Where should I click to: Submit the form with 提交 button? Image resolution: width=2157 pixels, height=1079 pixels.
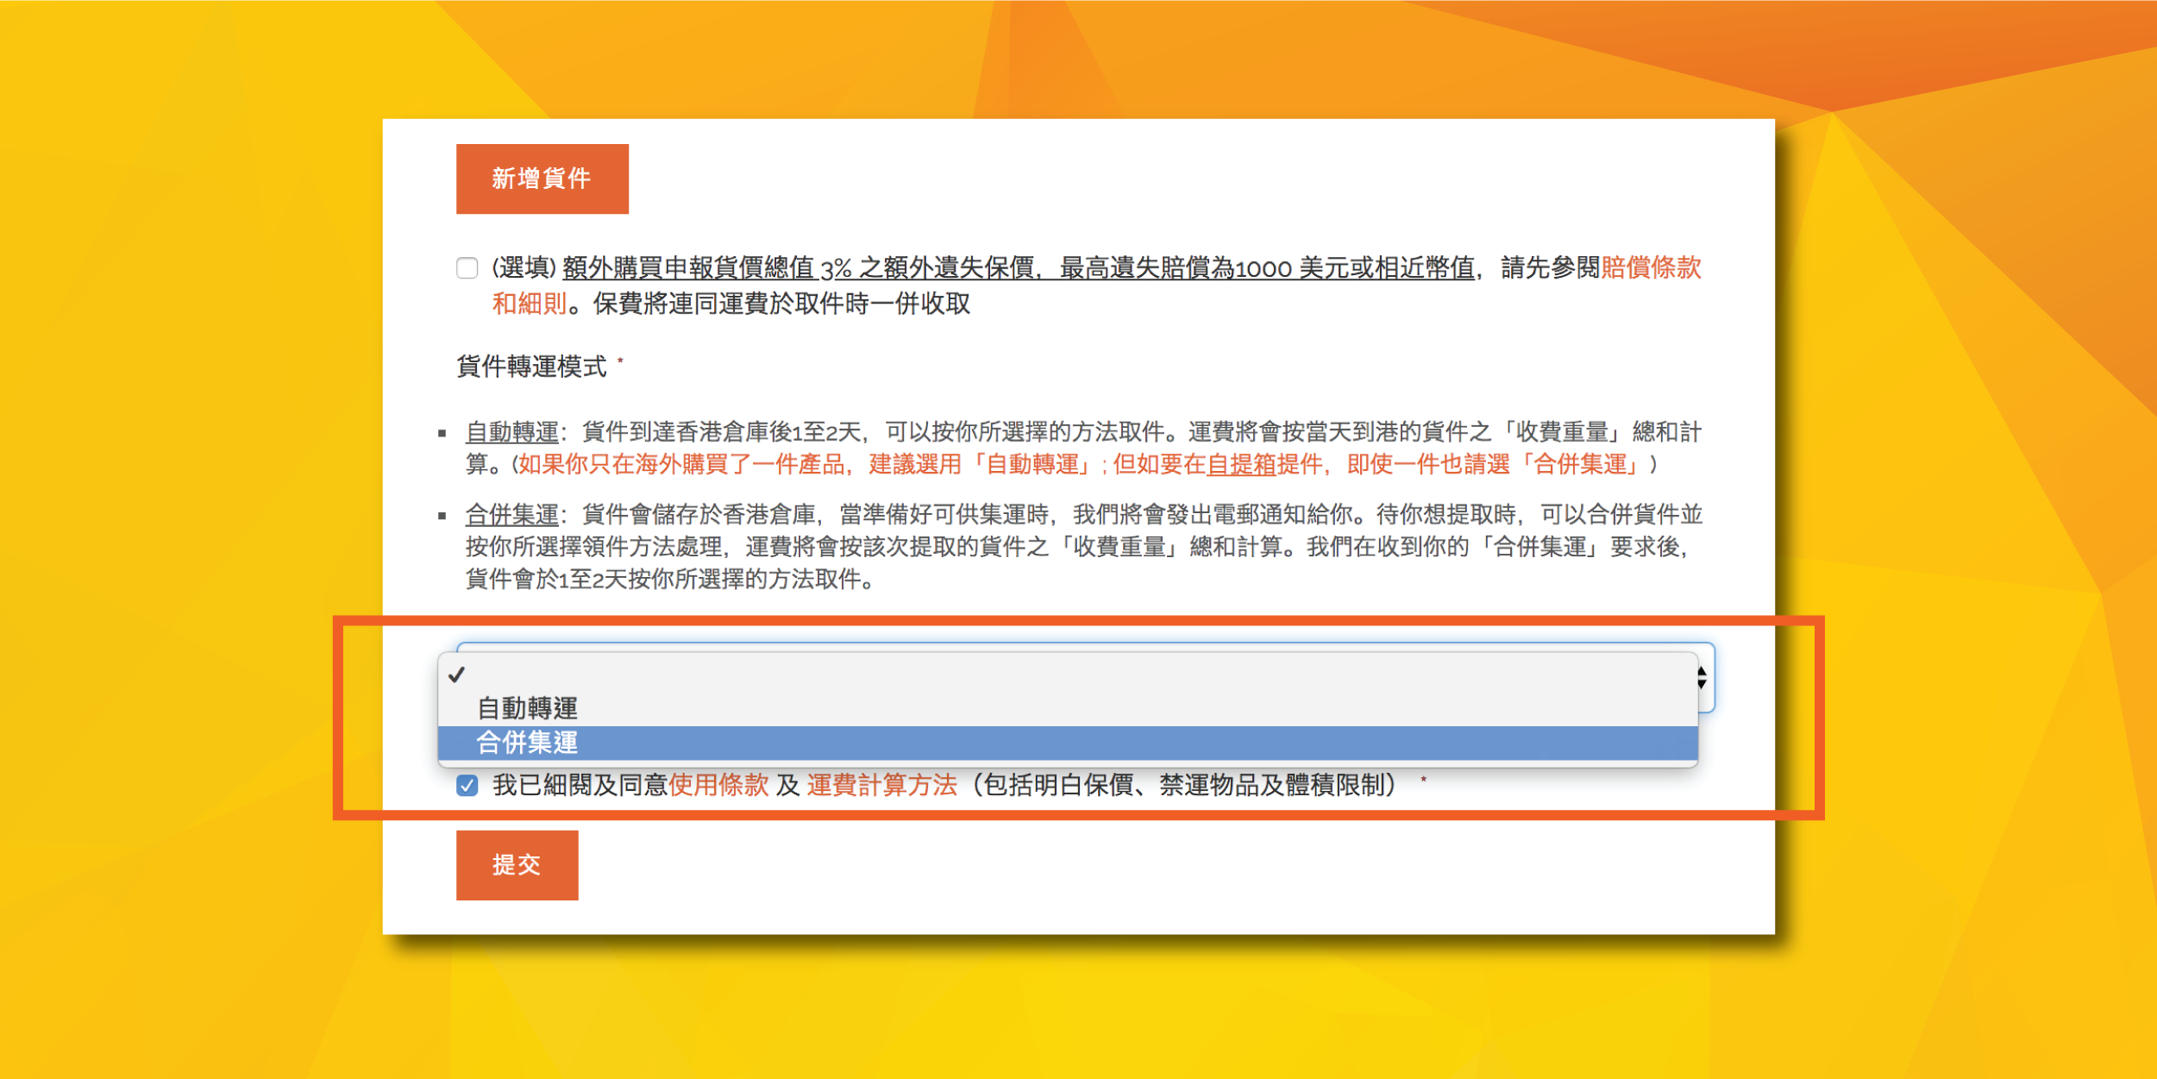(x=517, y=864)
